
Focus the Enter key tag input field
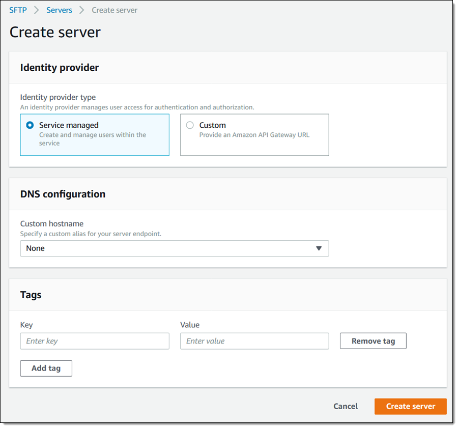[95, 341]
